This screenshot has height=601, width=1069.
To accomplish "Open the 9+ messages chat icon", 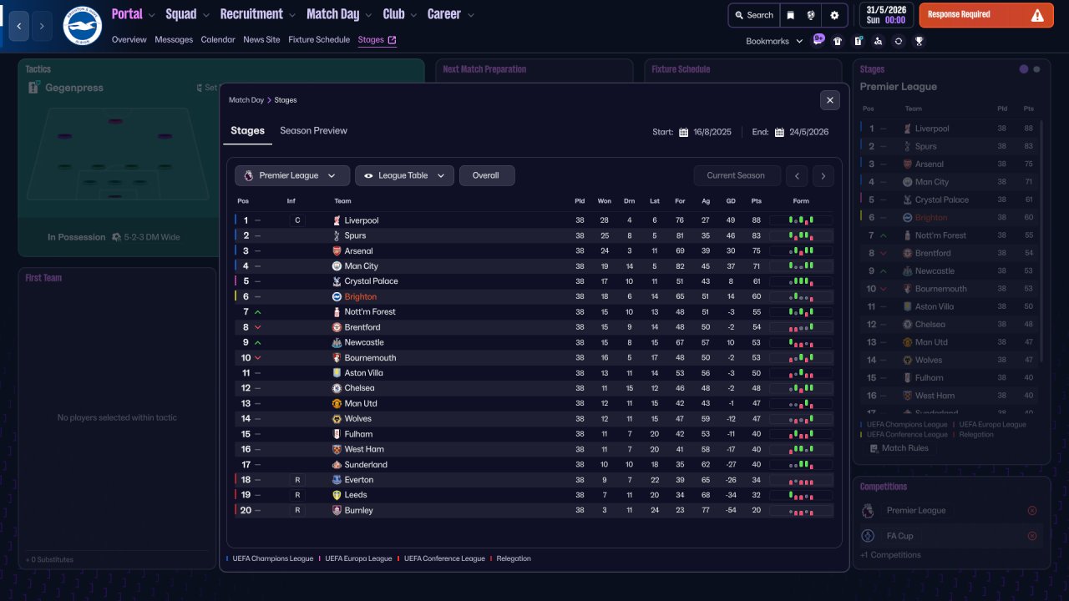I will tap(818, 40).
